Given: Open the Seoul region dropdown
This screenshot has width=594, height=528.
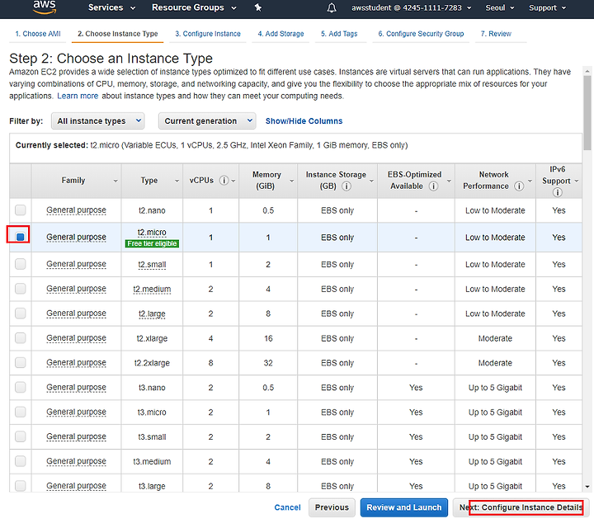Looking at the screenshot, I should [x=500, y=7].
